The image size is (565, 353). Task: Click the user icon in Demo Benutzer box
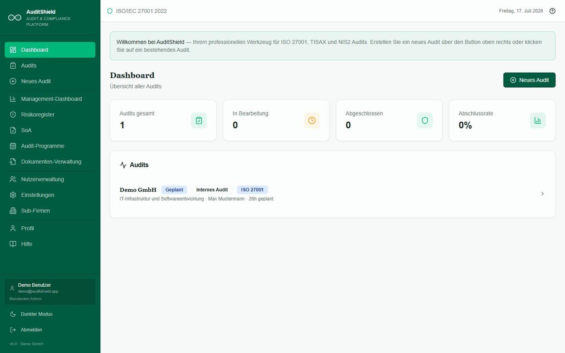coord(12,288)
